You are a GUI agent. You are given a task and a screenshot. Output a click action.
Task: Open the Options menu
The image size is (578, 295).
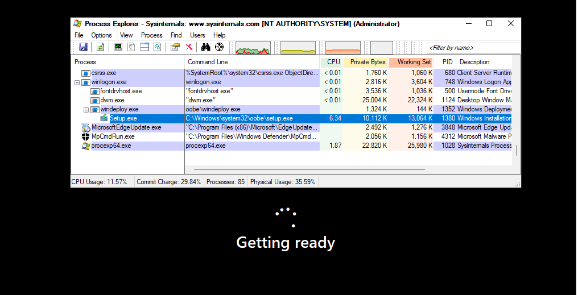(x=101, y=35)
